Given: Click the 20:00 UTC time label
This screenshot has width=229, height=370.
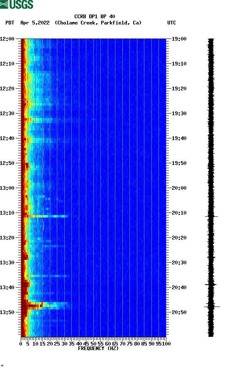Looking at the screenshot, I should click(179, 188).
